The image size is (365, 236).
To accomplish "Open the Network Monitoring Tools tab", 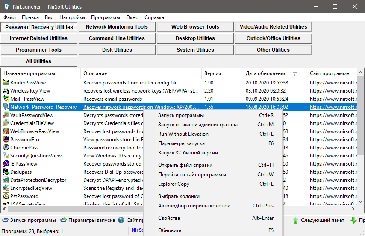I will 117,27.
